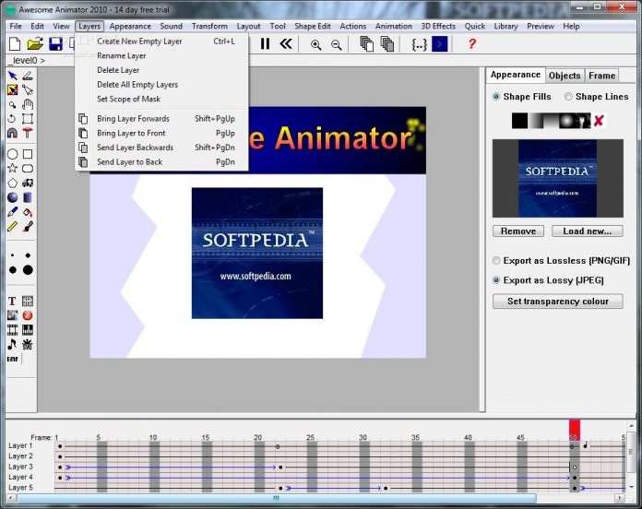Click the Remove button
The image size is (642, 509).
518,231
